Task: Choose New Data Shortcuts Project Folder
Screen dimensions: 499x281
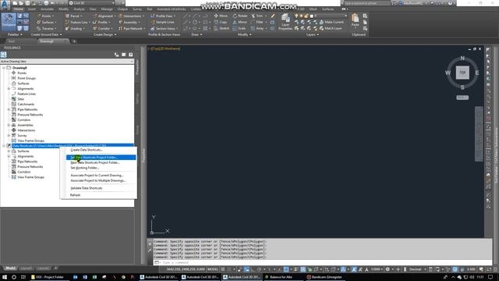Action: pyautogui.click(x=95, y=162)
